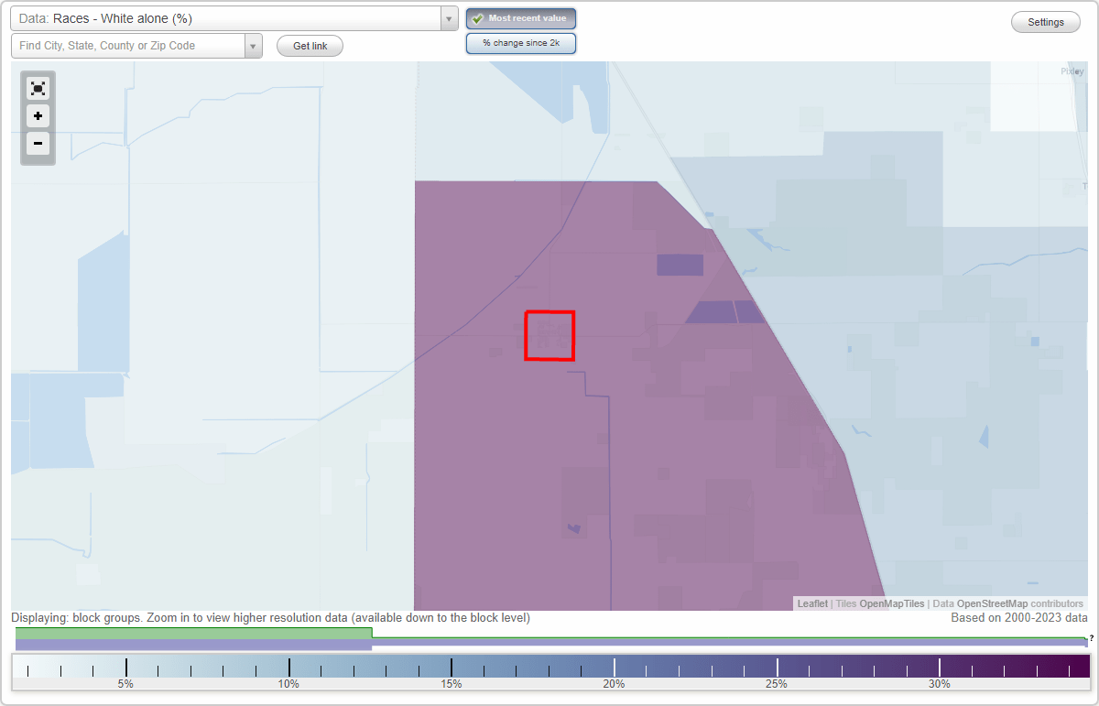Click the green checkmark on Most recent value
The image size is (1099, 706).
point(478,17)
